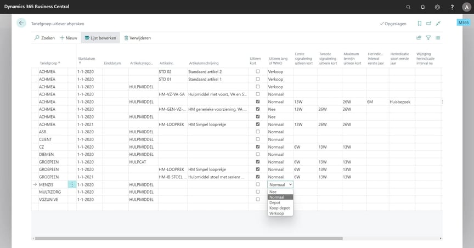This screenshot has height=248, width=474.
Task: Toggle Uitleen kort checkbox for STD 02 row
Action: click(257, 71)
